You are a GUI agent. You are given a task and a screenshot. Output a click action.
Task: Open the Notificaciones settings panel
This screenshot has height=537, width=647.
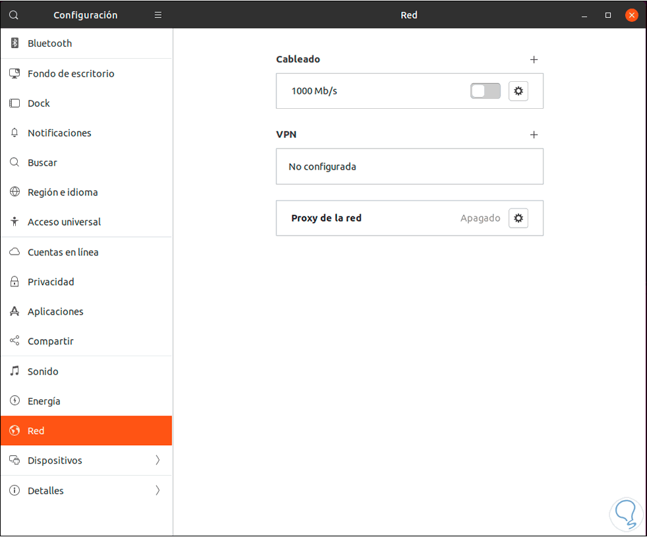59,133
